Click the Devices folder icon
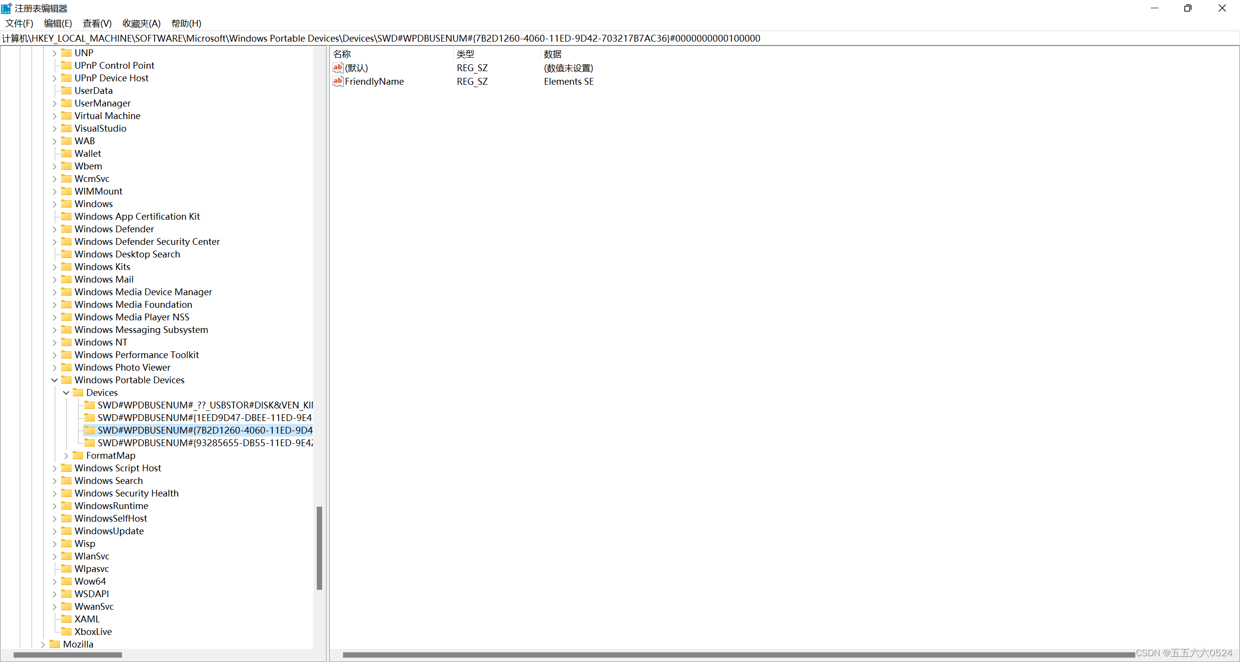The height and width of the screenshot is (662, 1240). tap(78, 392)
